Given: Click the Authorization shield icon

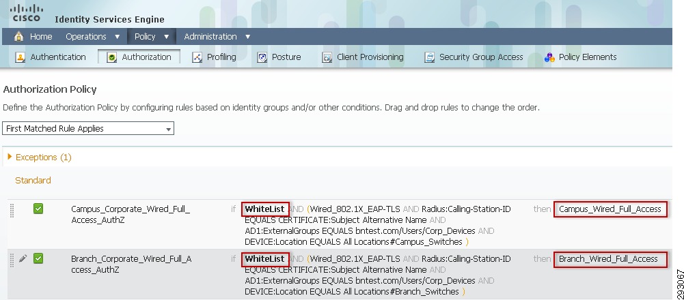Looking at the screenshot, I should pyautogui.click(x=111, y=57).
